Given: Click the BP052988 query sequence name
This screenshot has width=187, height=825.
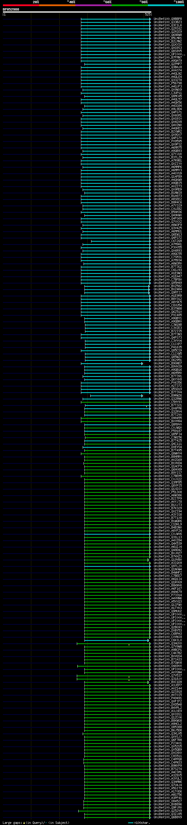Looking at the screenshot, I should coord(11,9).
